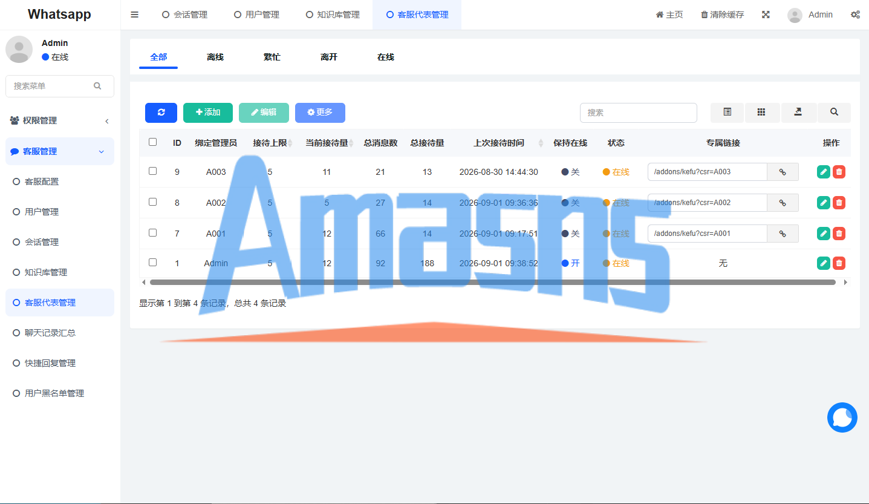Click the green 添加 button
The height and width of the screenshot is (504, 869).
tap(208, 113)
